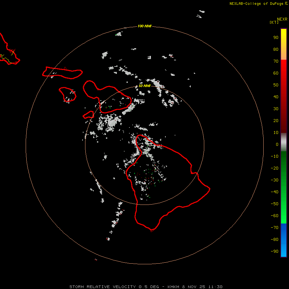Click the storm relative velocity caption
This screenshot has height=289, width=289.
[x=146, y=287]
